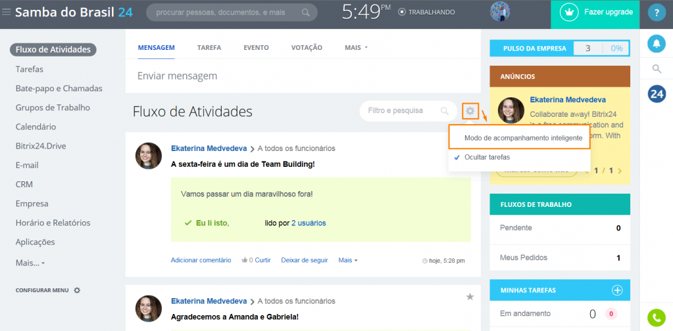The image size is (673, 331).
Task: Open Pendente workflows row
Action: 560,228
